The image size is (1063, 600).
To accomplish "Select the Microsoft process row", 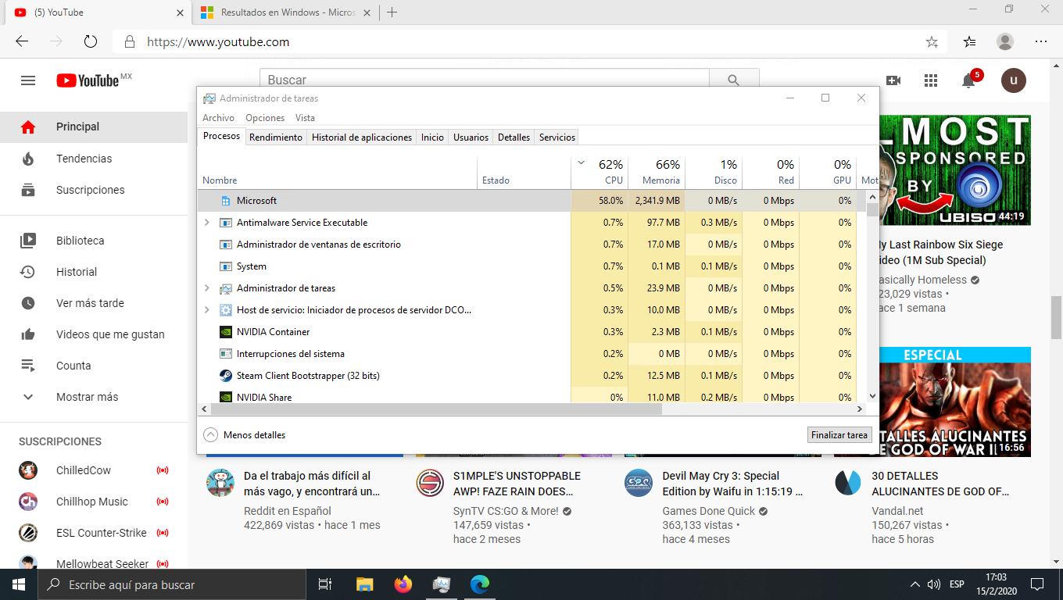I will (531, 201).
